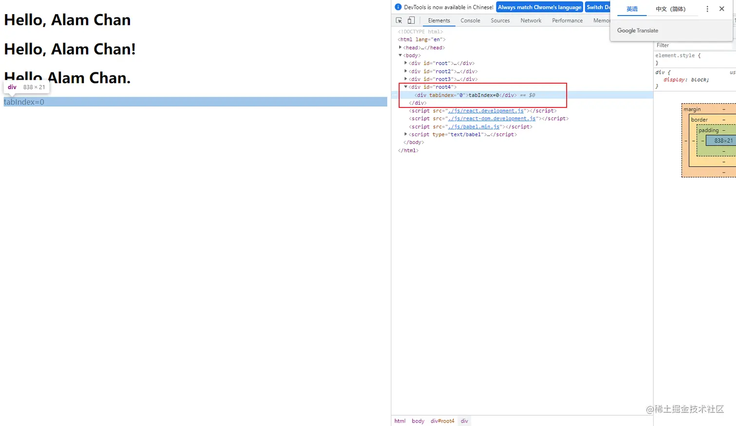
Task: Select the html lang="en" tree row
Action: [422, 39]
